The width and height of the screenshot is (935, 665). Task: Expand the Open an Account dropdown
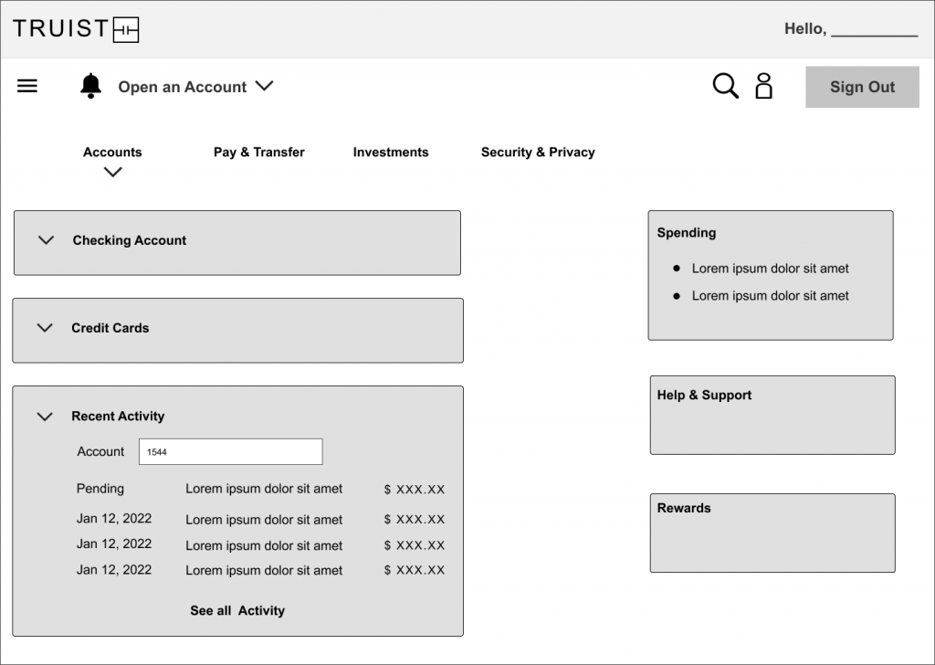(195, 87)
